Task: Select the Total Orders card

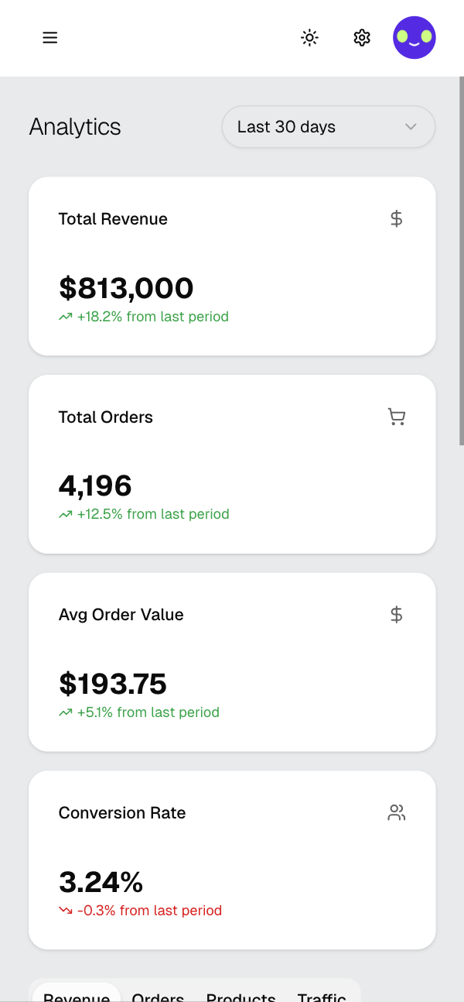Action: point(232,463)
